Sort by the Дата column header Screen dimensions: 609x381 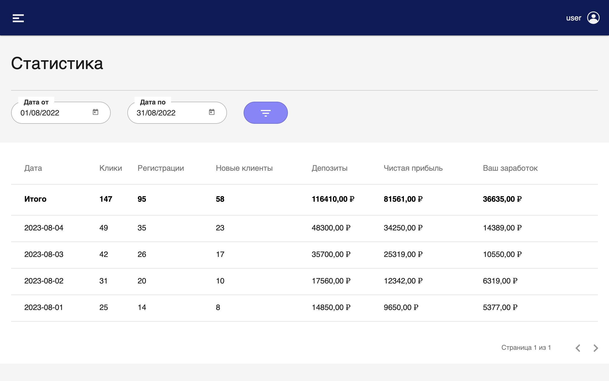[x=33, y=168]
